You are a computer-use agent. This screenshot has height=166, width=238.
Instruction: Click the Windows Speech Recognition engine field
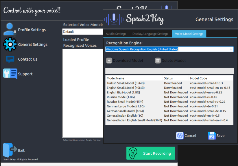(169, 49)
